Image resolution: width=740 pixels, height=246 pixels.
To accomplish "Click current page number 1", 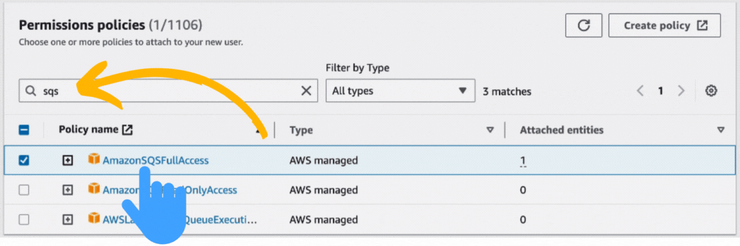I will 661,91.
